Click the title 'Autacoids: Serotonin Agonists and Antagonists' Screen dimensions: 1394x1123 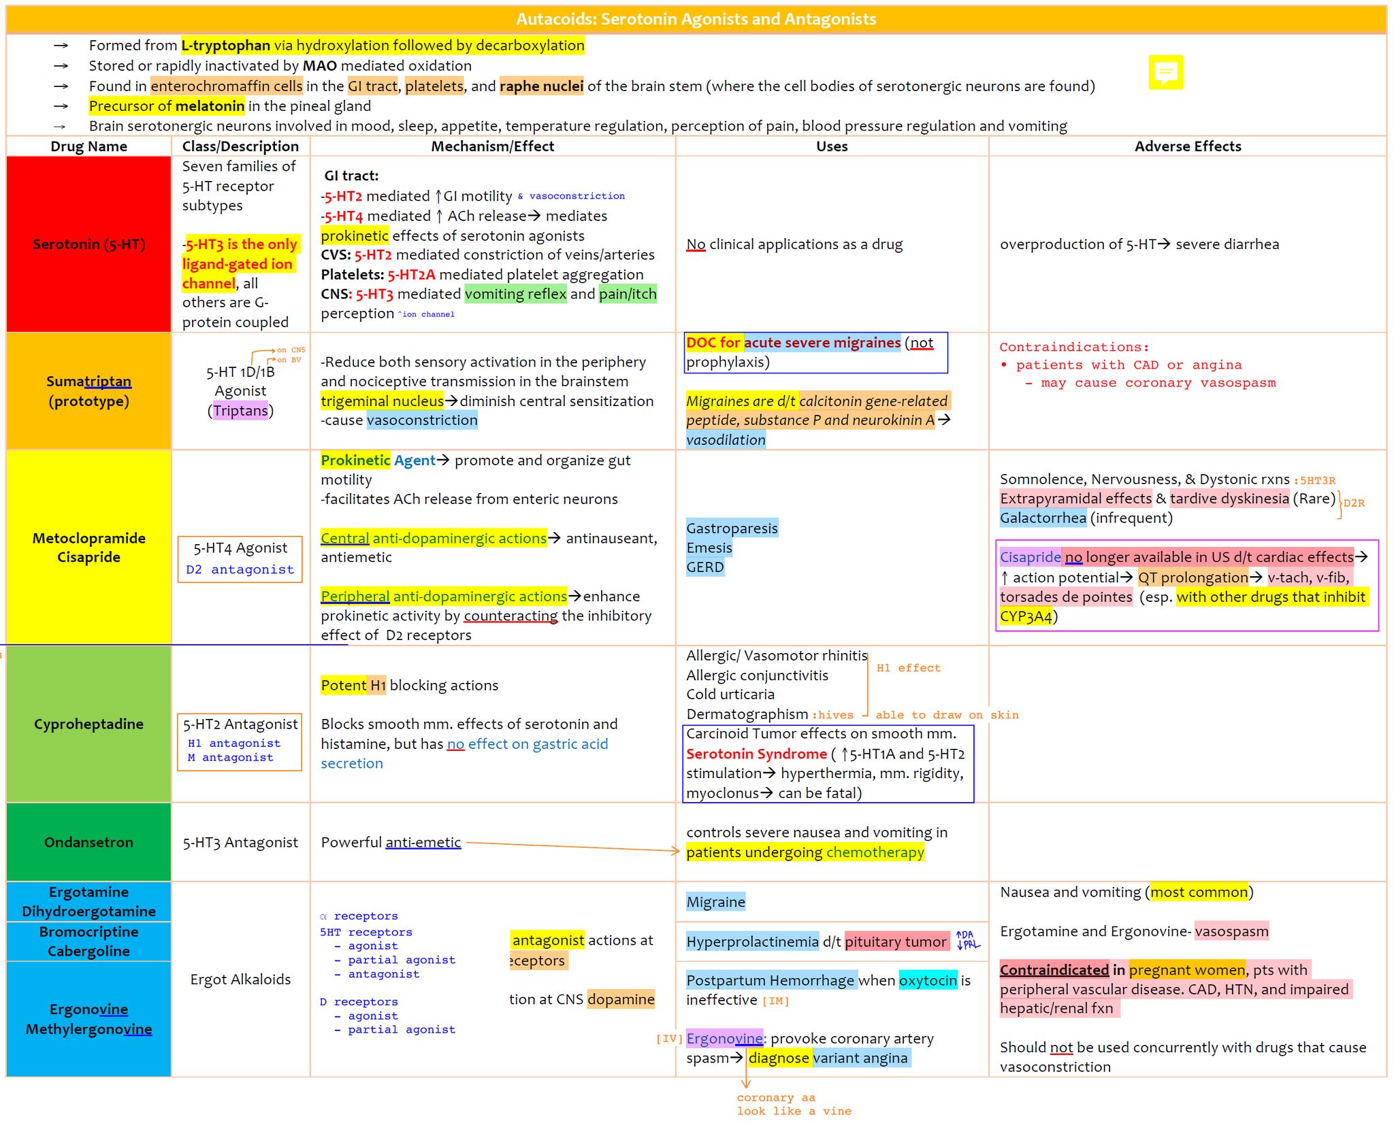coord(696,19)
